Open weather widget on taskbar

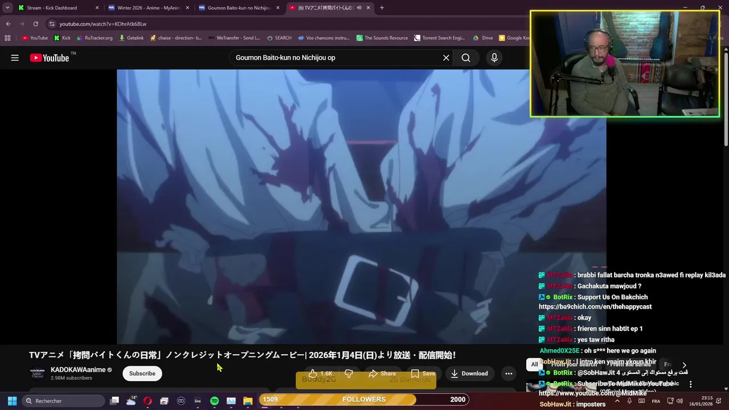(131, 401)
